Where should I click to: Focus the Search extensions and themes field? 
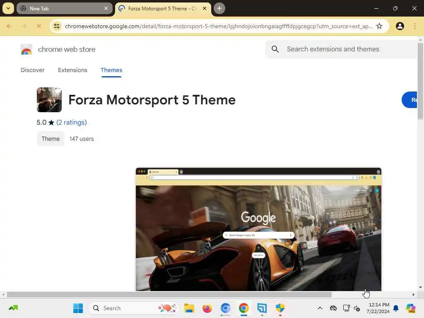pos(341,49)
